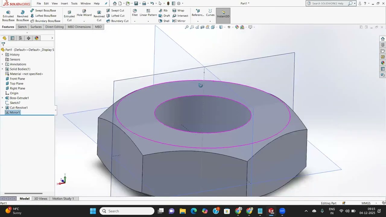Click the MMGS units status button
Image resolution: width=386 pixels, height=217 pixels.
[x=366, y=203]
